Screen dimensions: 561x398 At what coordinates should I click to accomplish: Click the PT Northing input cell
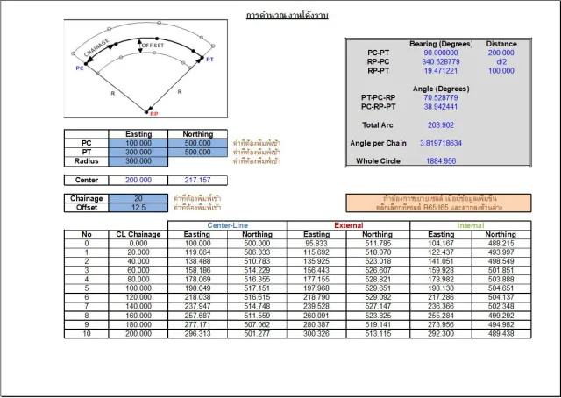(197, 153)
